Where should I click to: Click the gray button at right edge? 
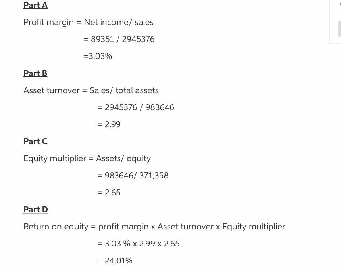[339, 29]
